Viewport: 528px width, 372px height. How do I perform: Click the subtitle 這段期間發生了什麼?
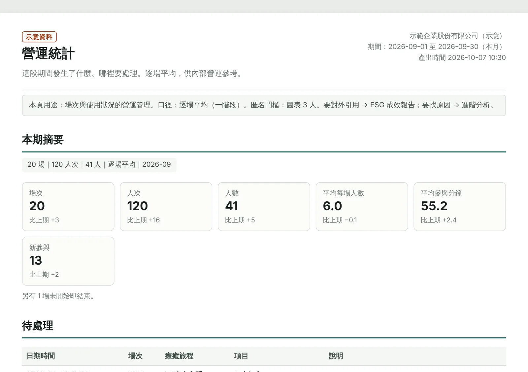click(133, 73)
